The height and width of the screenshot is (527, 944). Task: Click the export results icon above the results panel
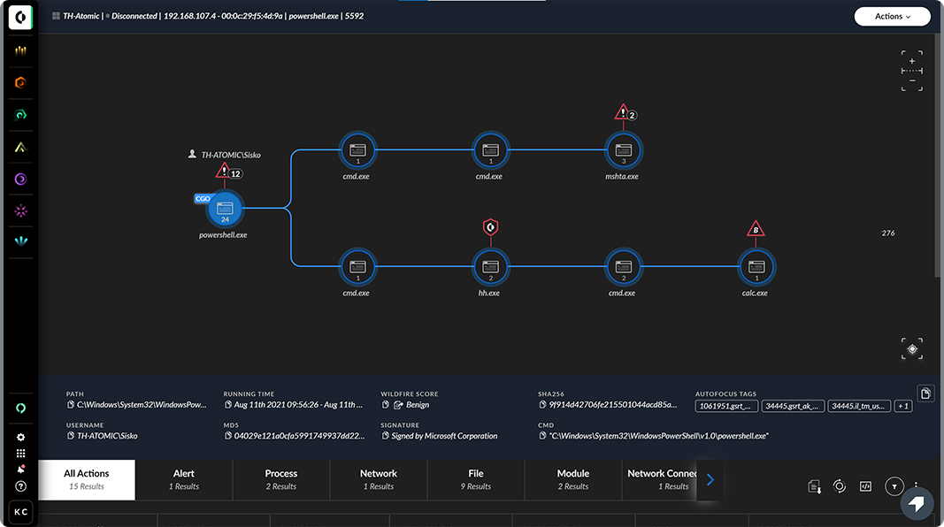tap(814, 486)
